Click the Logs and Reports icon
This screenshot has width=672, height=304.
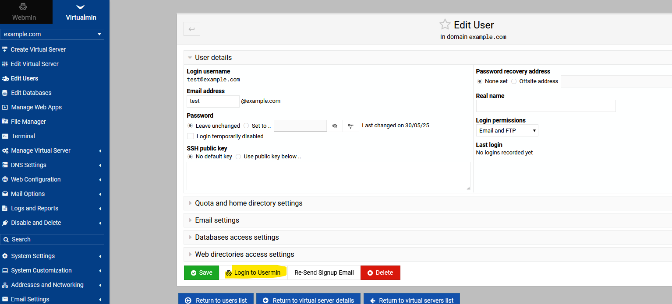(5, 208)
